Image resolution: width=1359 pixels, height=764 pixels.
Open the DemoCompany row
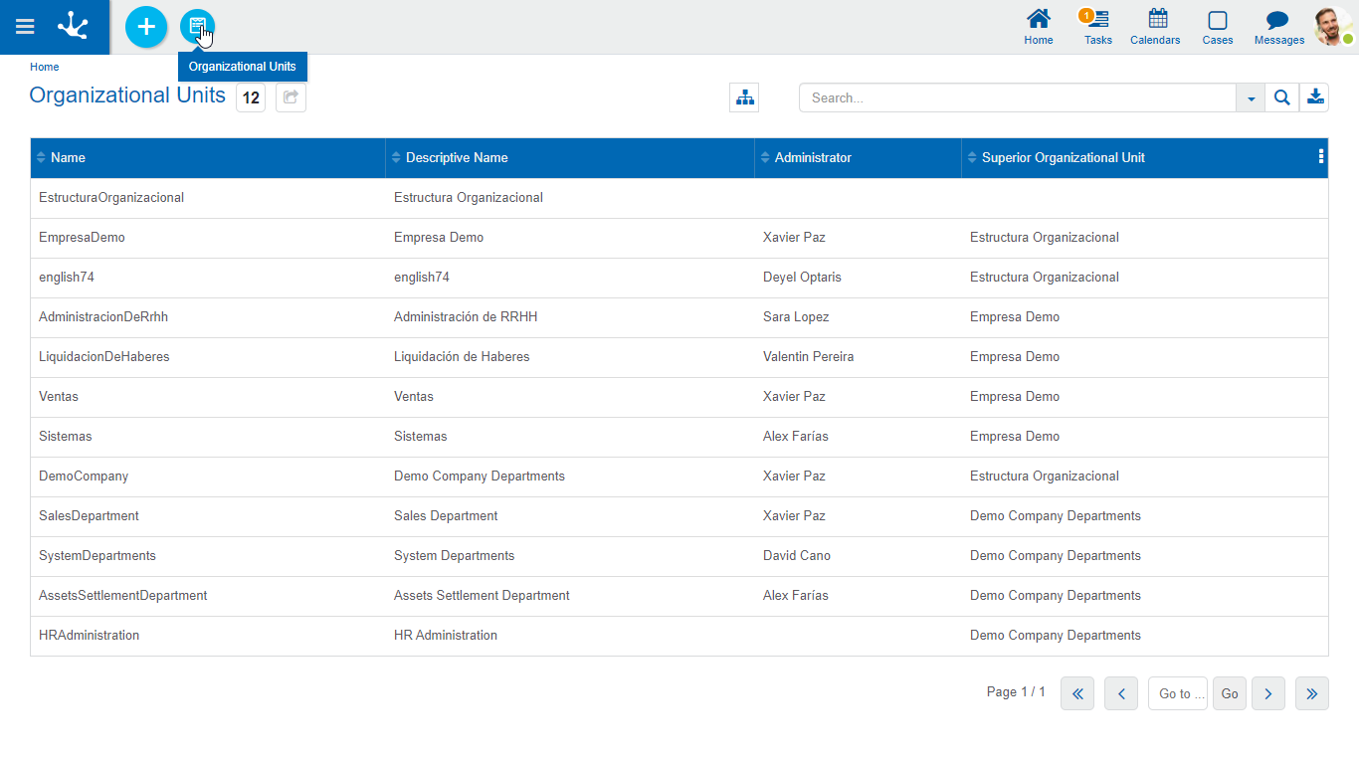tap(679, 477)
